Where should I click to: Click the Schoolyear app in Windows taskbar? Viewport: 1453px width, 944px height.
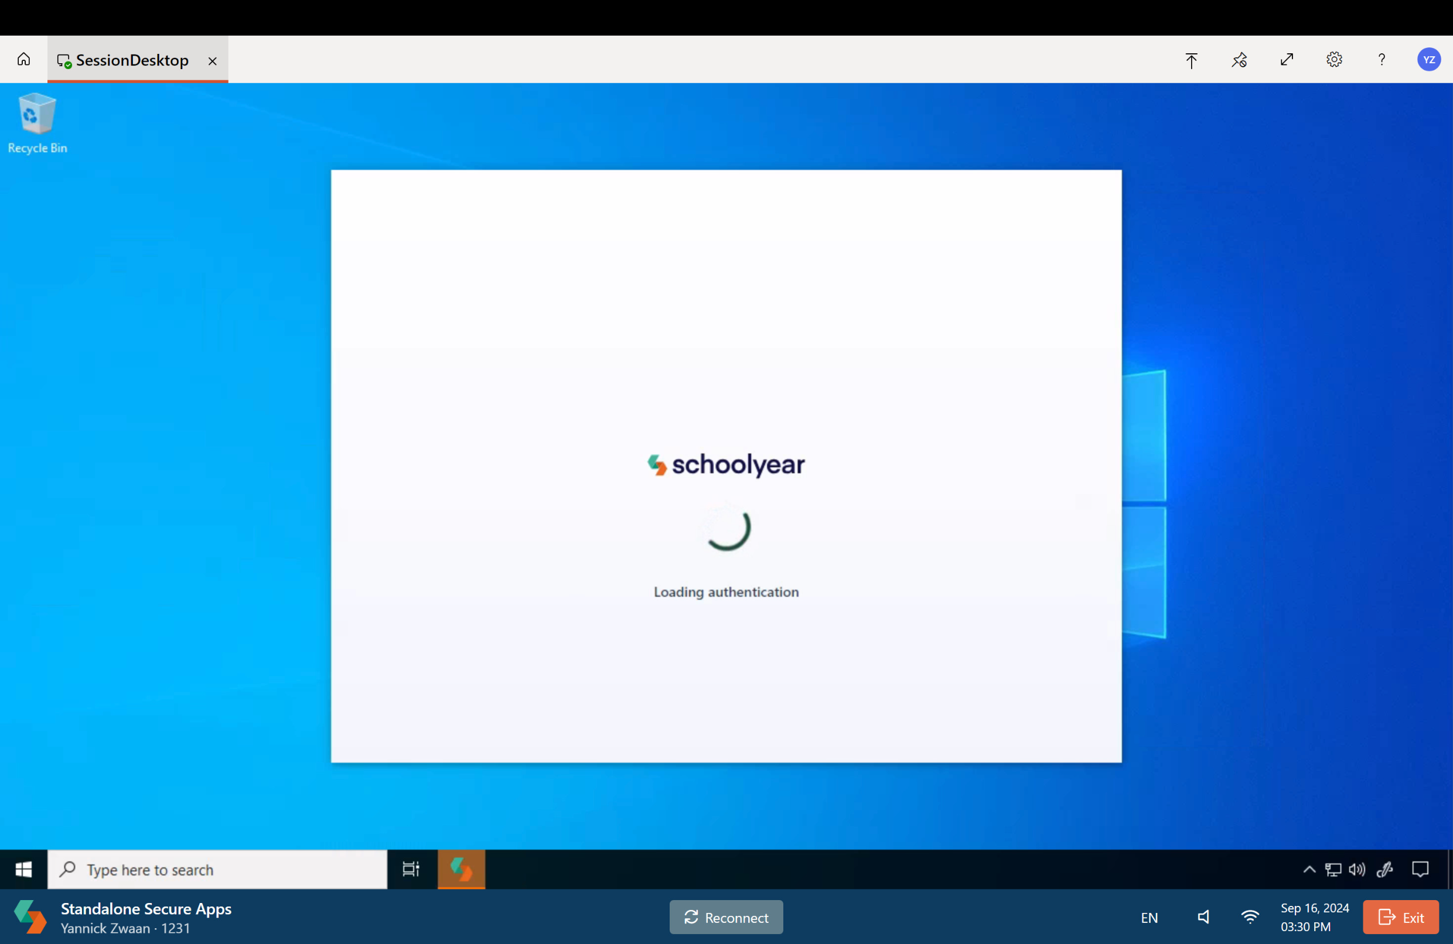[x=462, y=869]
